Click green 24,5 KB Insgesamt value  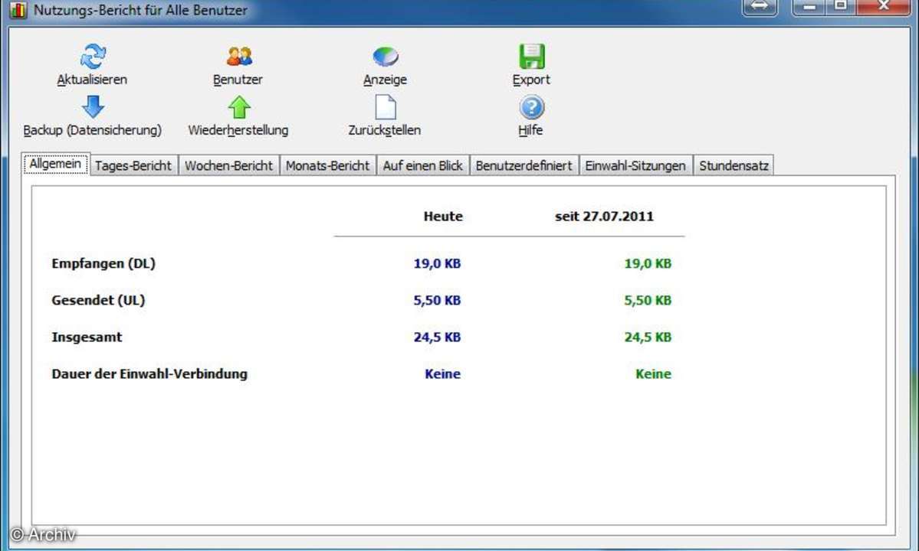[x=648, y=337]
